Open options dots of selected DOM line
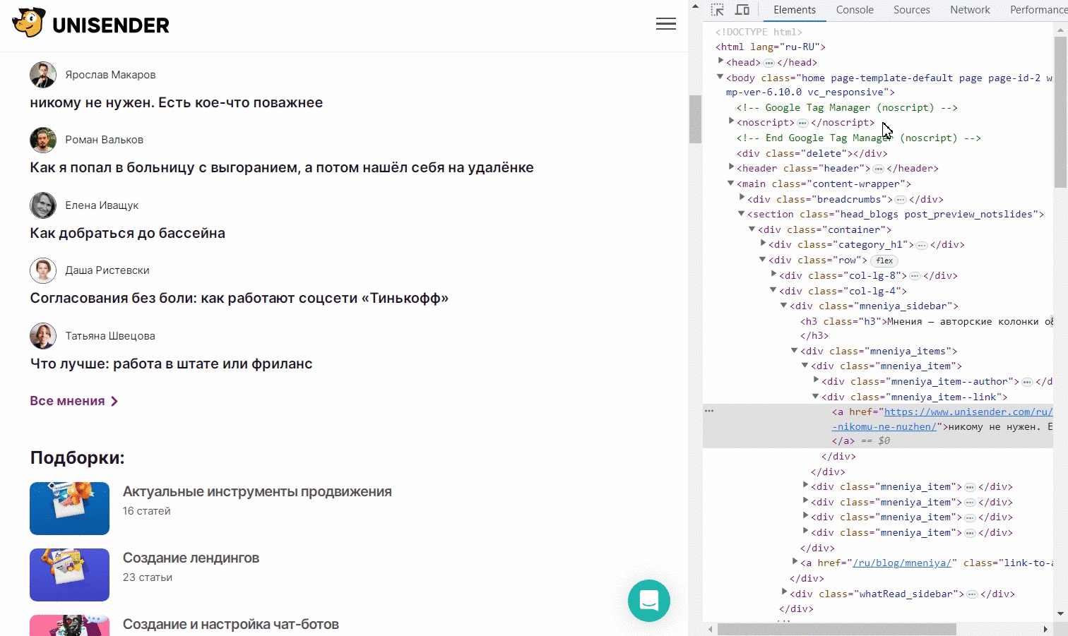This screenshot has width=1068, height=636. click(709, 411)
